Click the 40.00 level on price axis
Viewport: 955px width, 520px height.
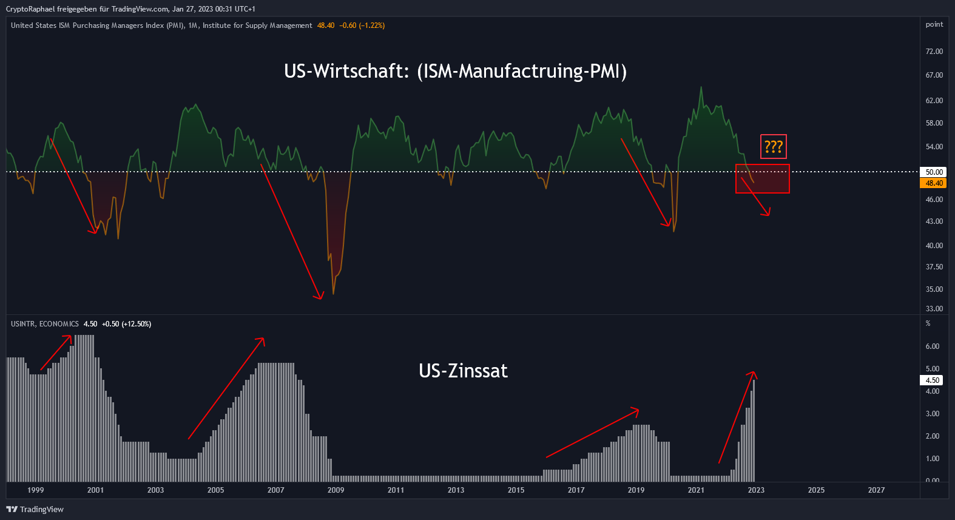[934, 246]
